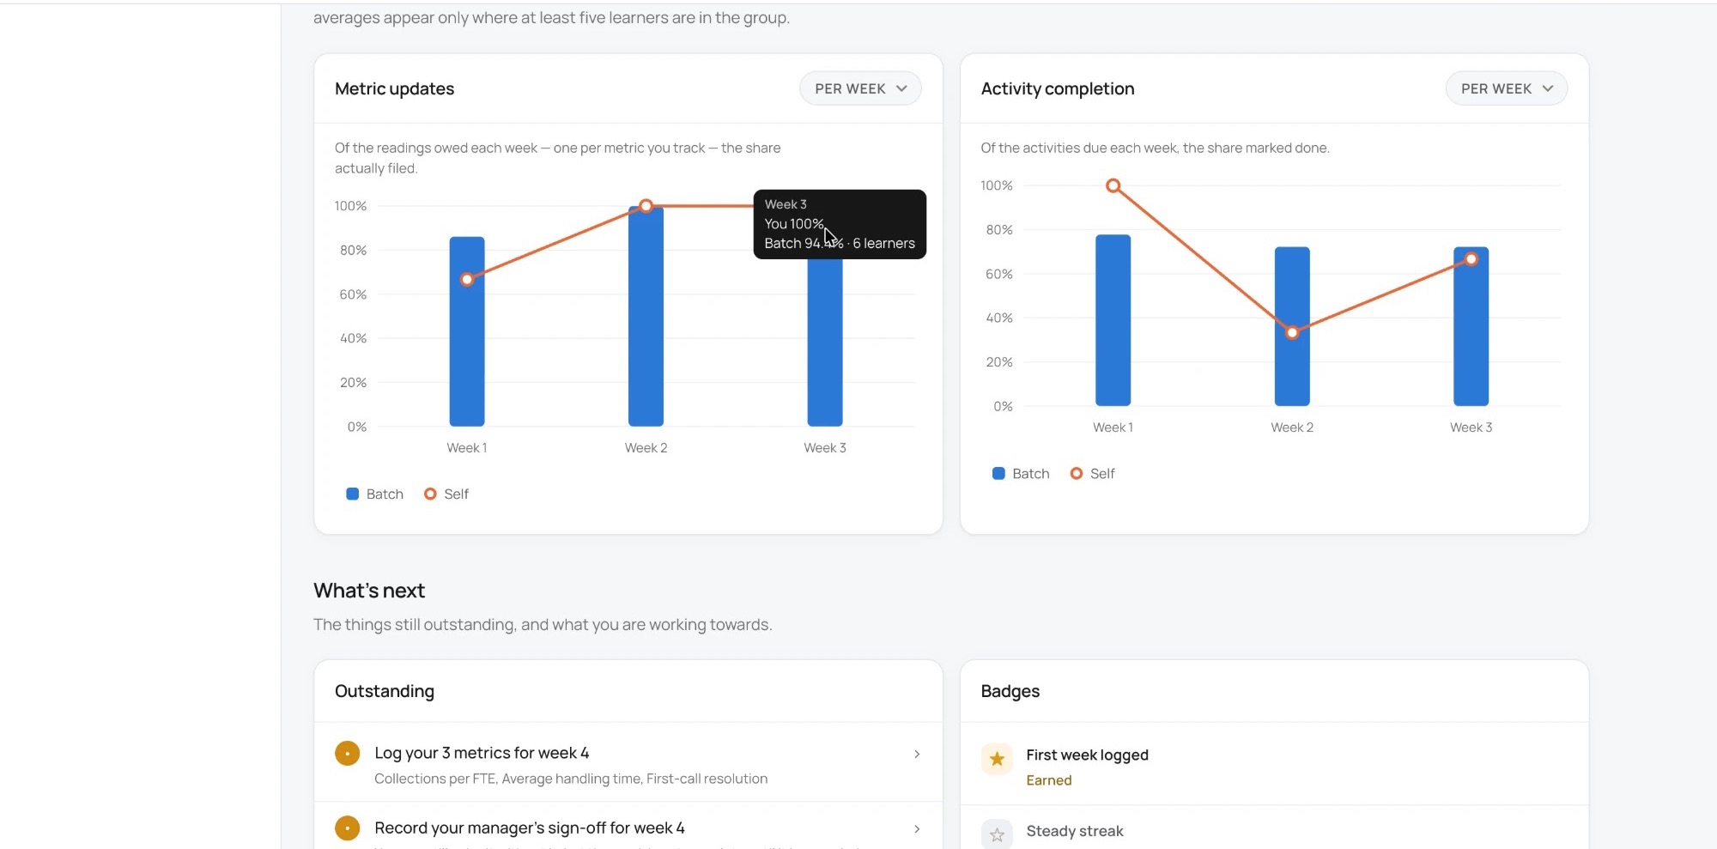Click Week 2 self point in Activity completion
Screen dimensions: 1717x849
click(1292, 332)
